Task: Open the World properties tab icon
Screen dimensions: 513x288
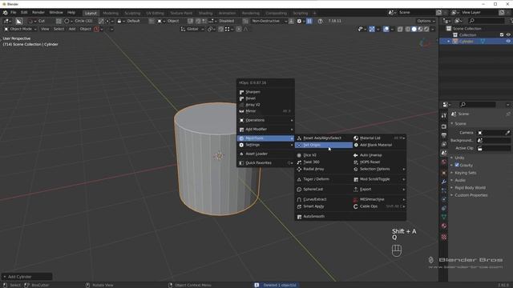Action: 443,162
